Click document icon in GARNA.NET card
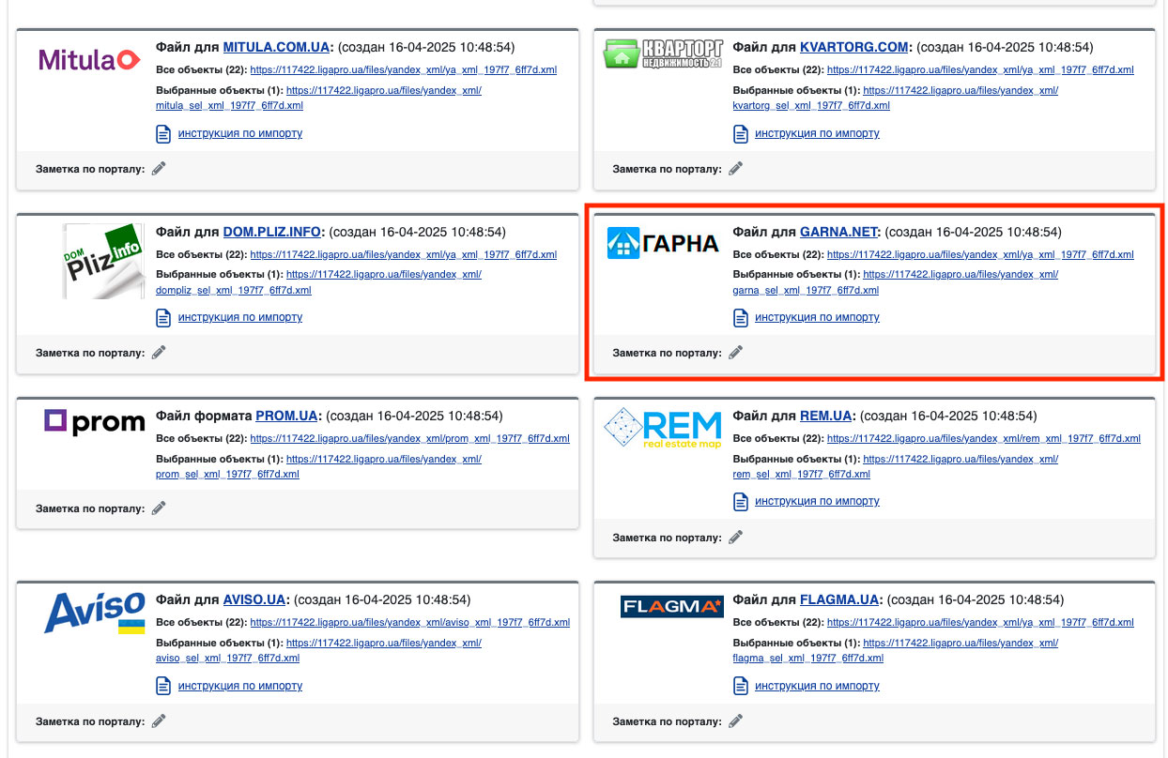The image size is (1168, 758). pyautogui.click(x=740, y=318)
